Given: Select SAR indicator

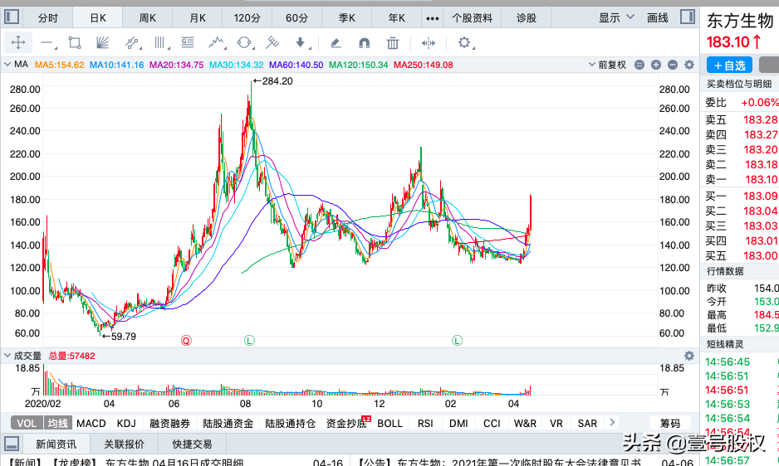Looking at the screenshot, I should point(587,424).
